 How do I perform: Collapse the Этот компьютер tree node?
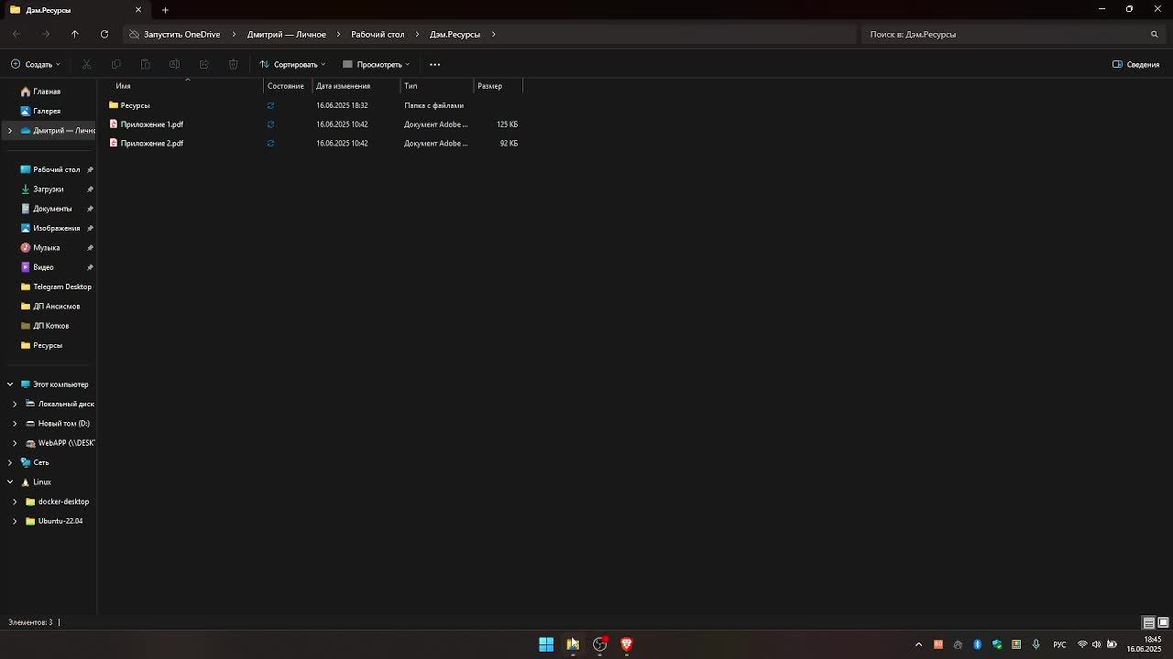click(10, 384)
